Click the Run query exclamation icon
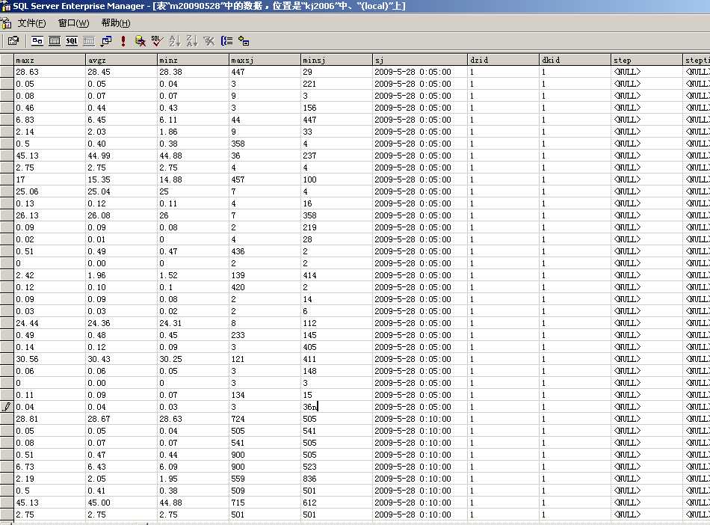 tap(123, 41)
